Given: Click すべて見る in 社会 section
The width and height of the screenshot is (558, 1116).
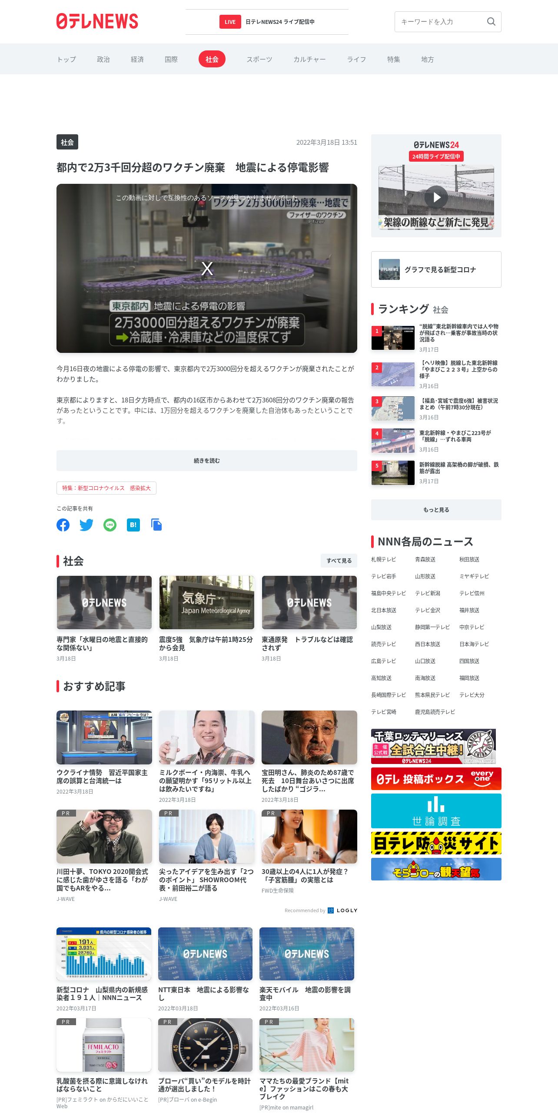Looking at the screenshot, I should coord(339,561).
